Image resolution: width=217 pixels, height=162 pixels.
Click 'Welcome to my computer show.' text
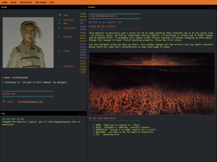coord(106,22)
